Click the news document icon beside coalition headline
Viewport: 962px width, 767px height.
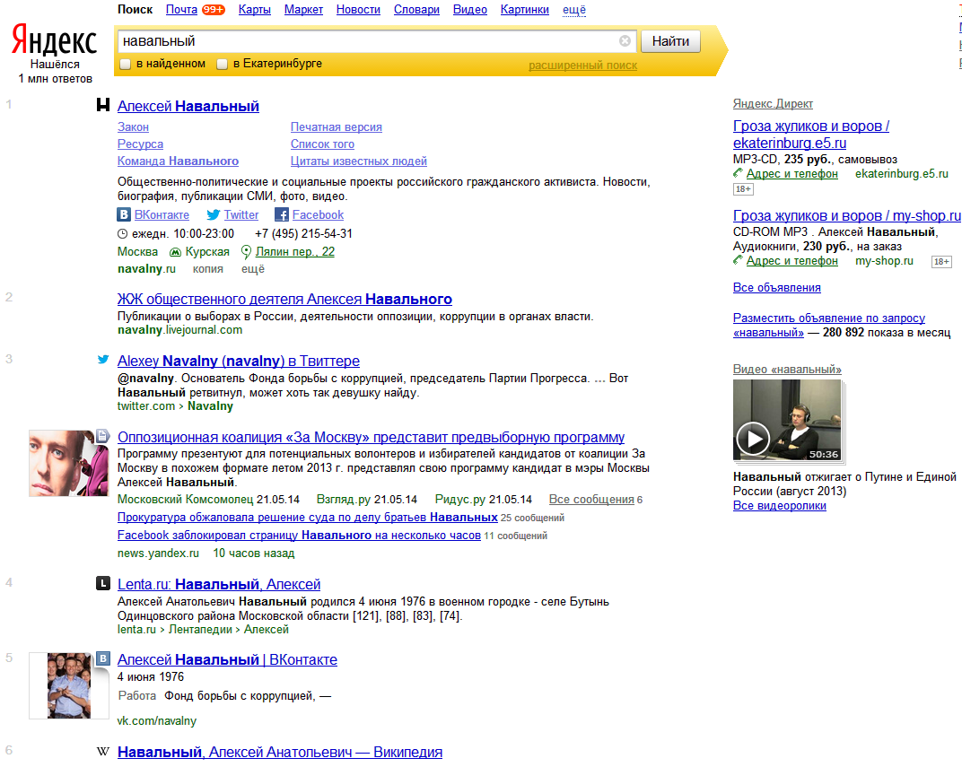103,436
